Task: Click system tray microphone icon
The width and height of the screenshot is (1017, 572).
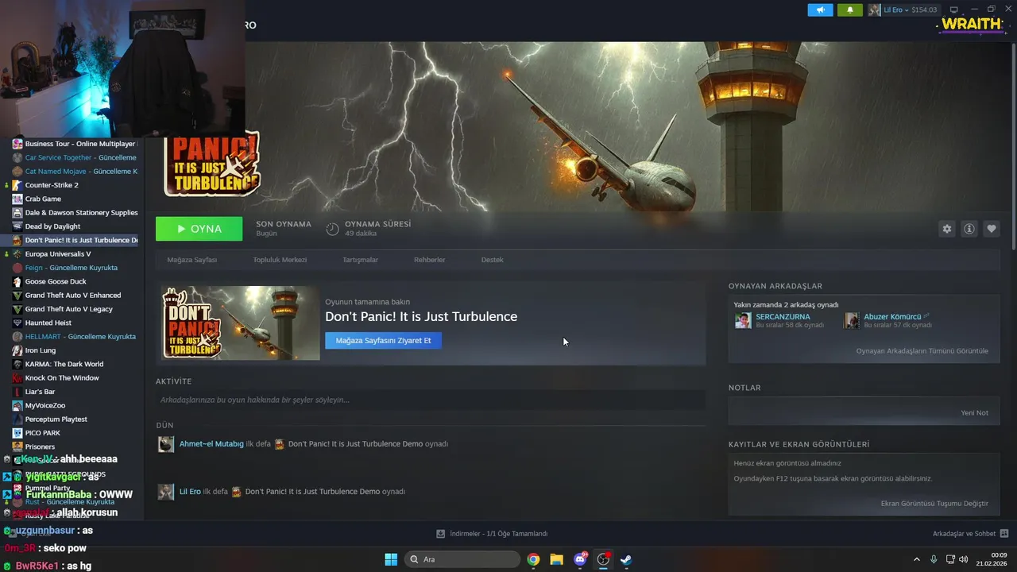Action: click(x=934, y=559)
